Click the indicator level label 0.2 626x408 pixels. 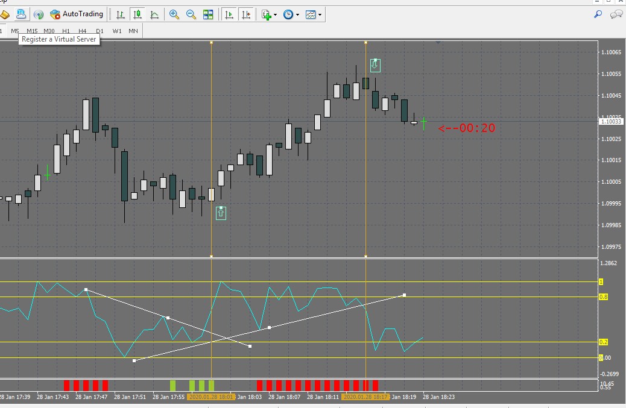tap(603, 342)
